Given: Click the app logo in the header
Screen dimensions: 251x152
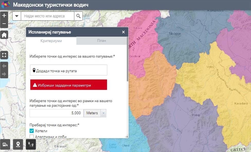Looking at the screenshot, I should pos(6,5).
